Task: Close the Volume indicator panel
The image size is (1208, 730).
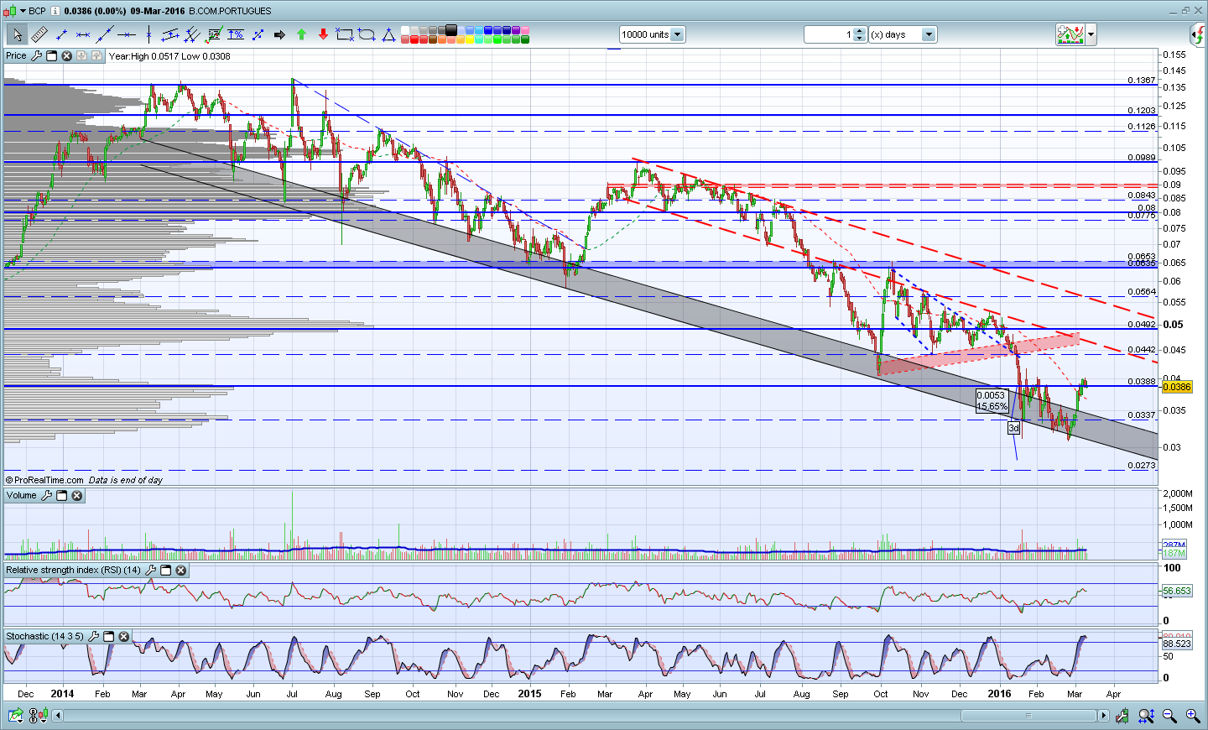Action: [77, 496]
